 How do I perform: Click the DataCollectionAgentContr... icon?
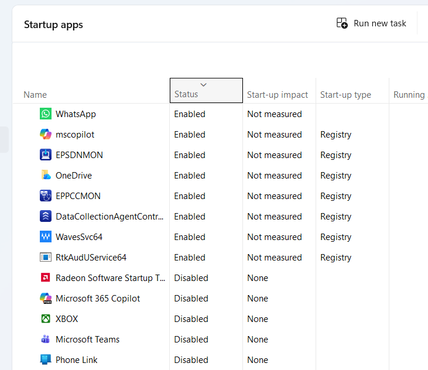coord(46,216)
